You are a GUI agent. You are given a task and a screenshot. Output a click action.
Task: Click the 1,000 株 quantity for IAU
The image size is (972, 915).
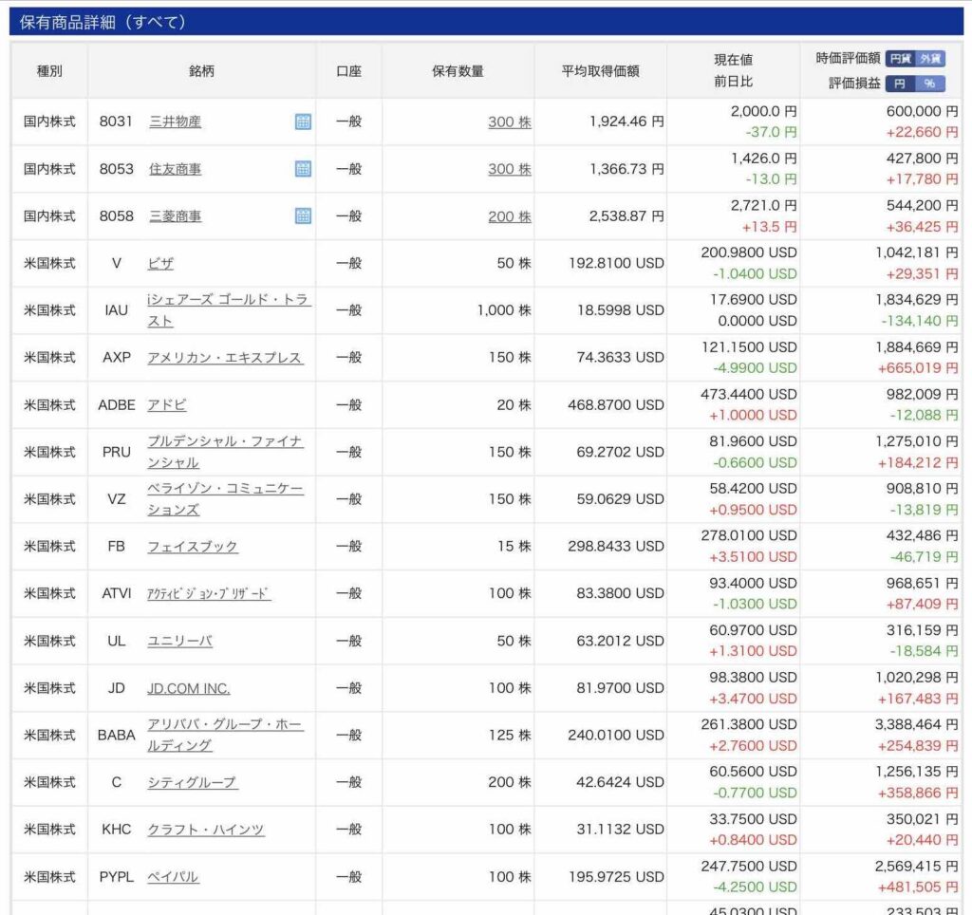click(504, 310)
